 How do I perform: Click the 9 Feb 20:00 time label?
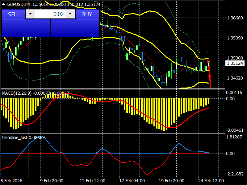click(x=52, y=181)
